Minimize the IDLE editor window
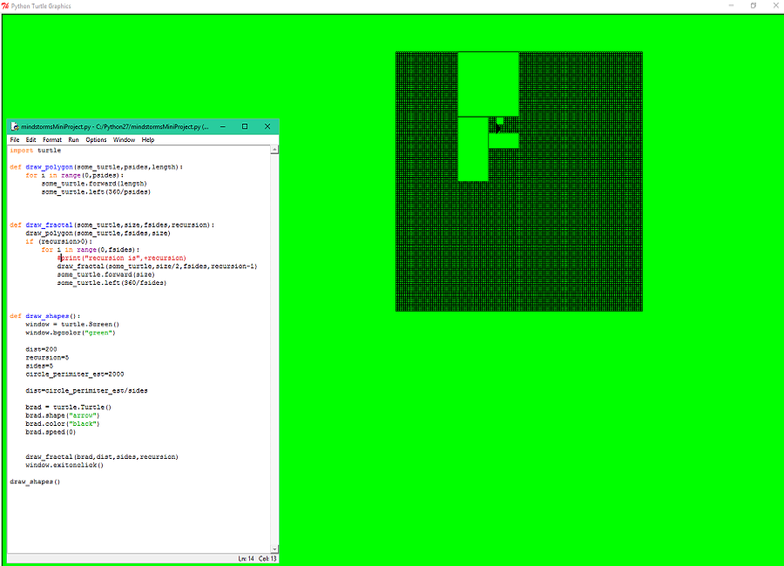This screenshot has height=566, width=784. 223,126
